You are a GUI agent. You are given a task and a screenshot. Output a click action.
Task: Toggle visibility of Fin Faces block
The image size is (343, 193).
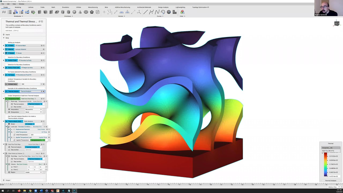pos(44,75)
